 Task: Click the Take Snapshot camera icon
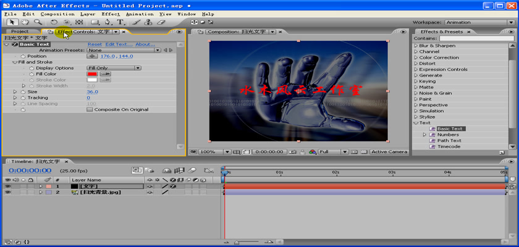click(x=293, y=152)
